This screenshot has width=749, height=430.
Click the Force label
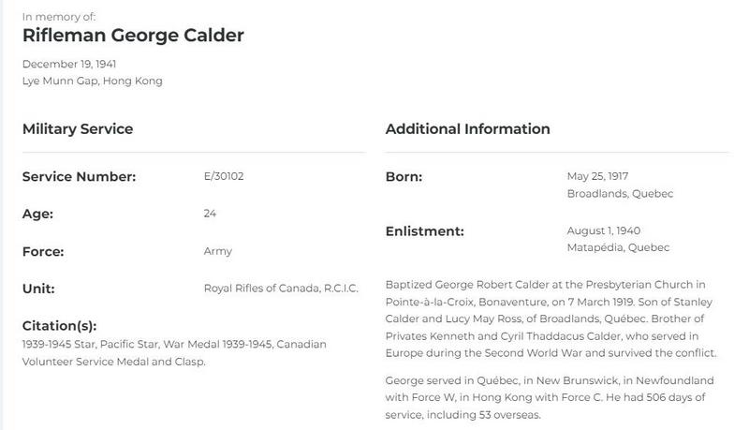(x=43, y=251)
